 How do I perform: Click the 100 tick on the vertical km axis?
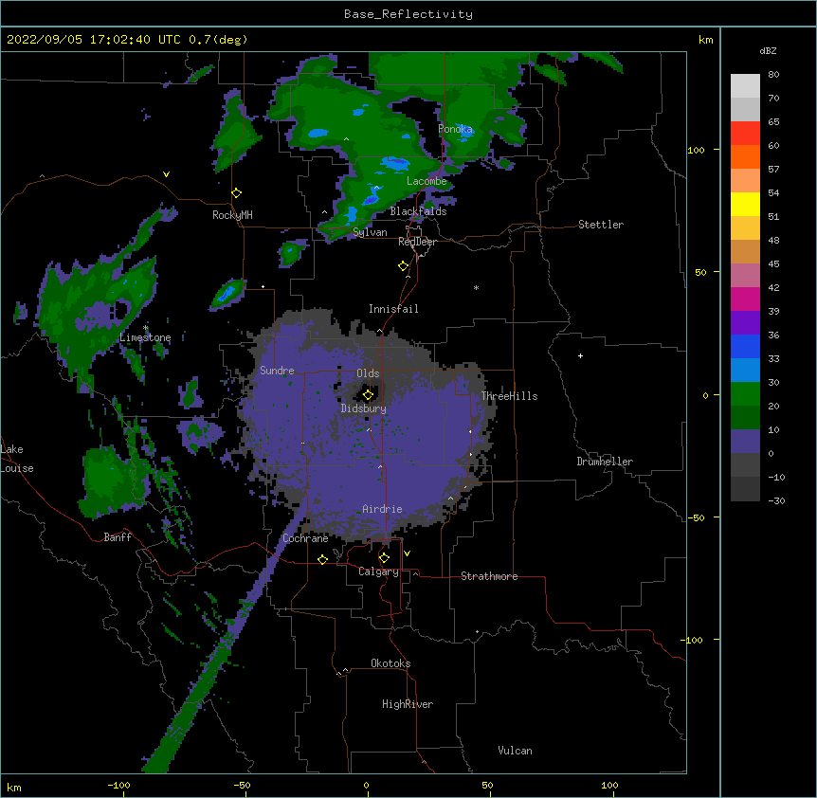tap(696, 150)
